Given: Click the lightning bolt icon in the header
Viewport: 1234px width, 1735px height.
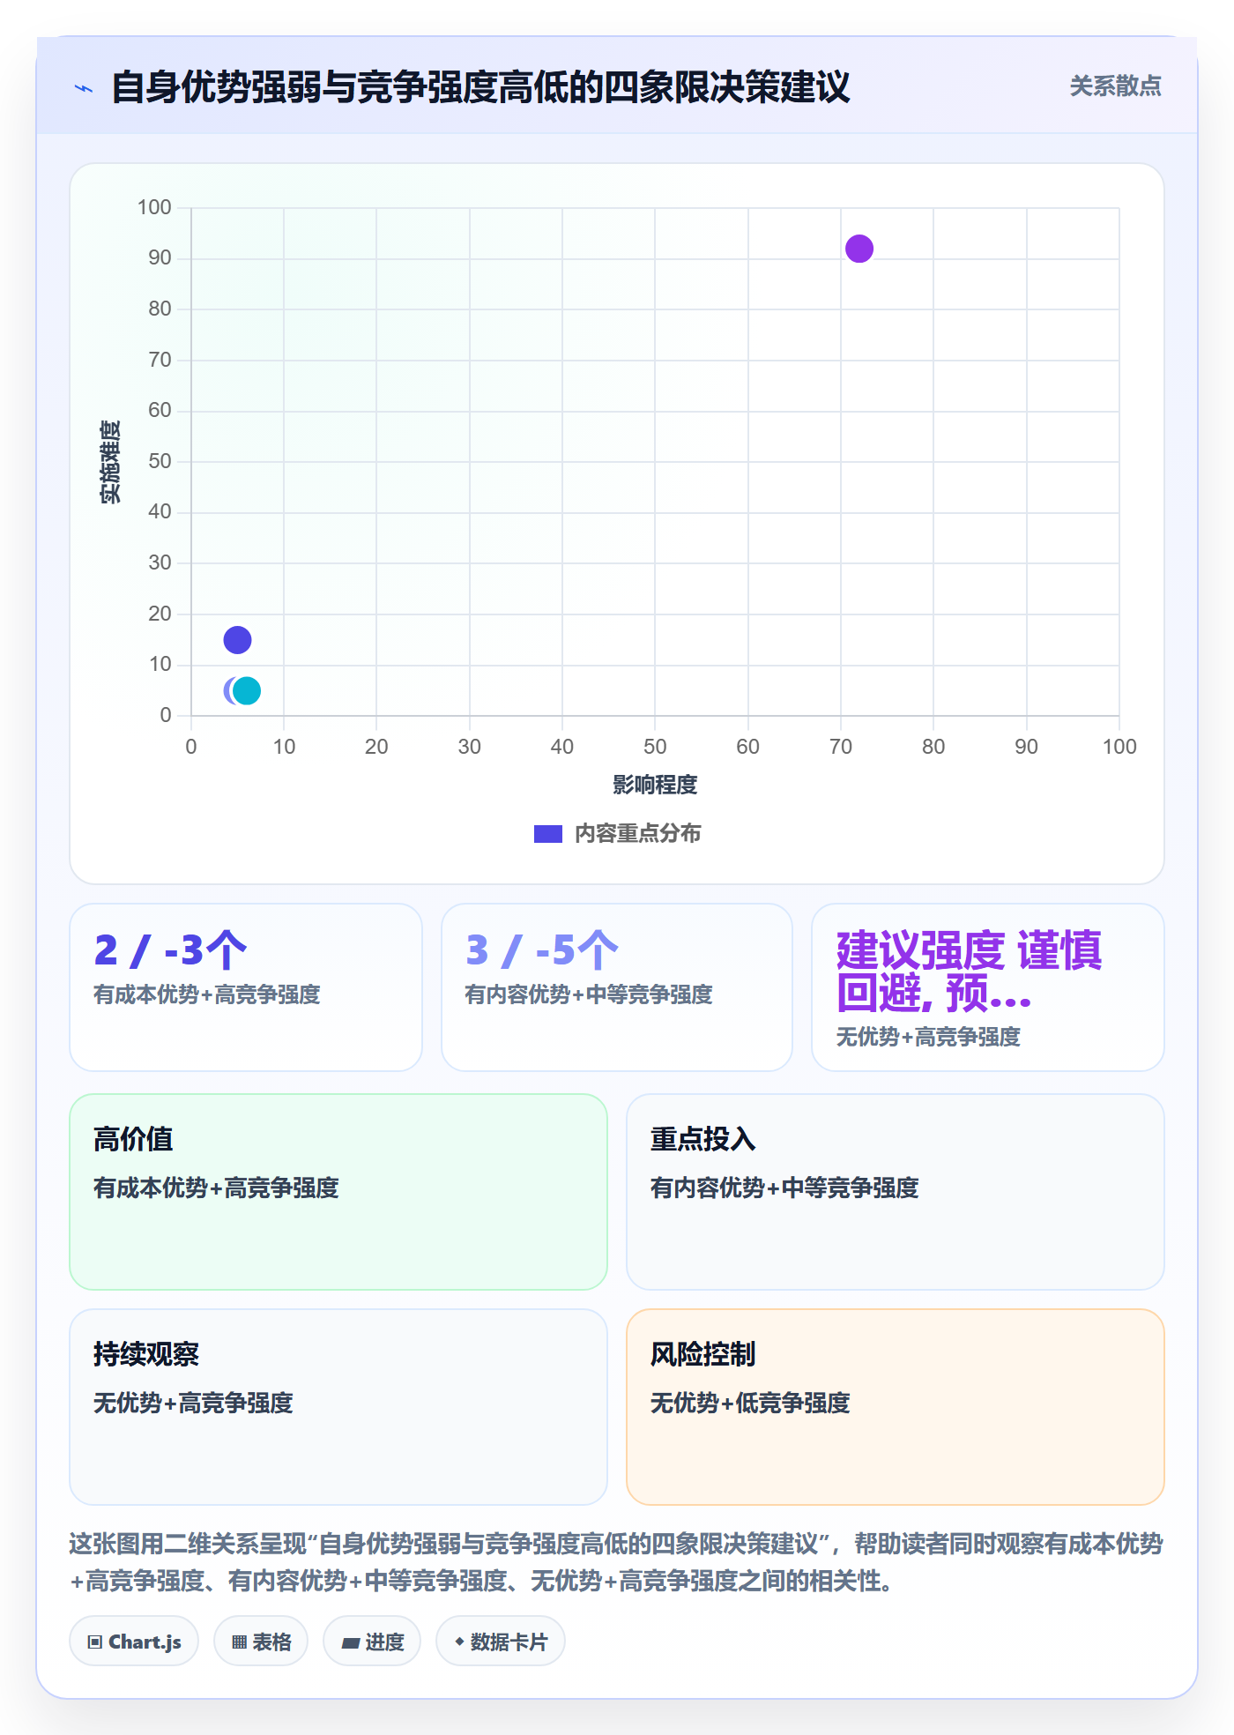Looking at the screenshot, I should (84, 88).
